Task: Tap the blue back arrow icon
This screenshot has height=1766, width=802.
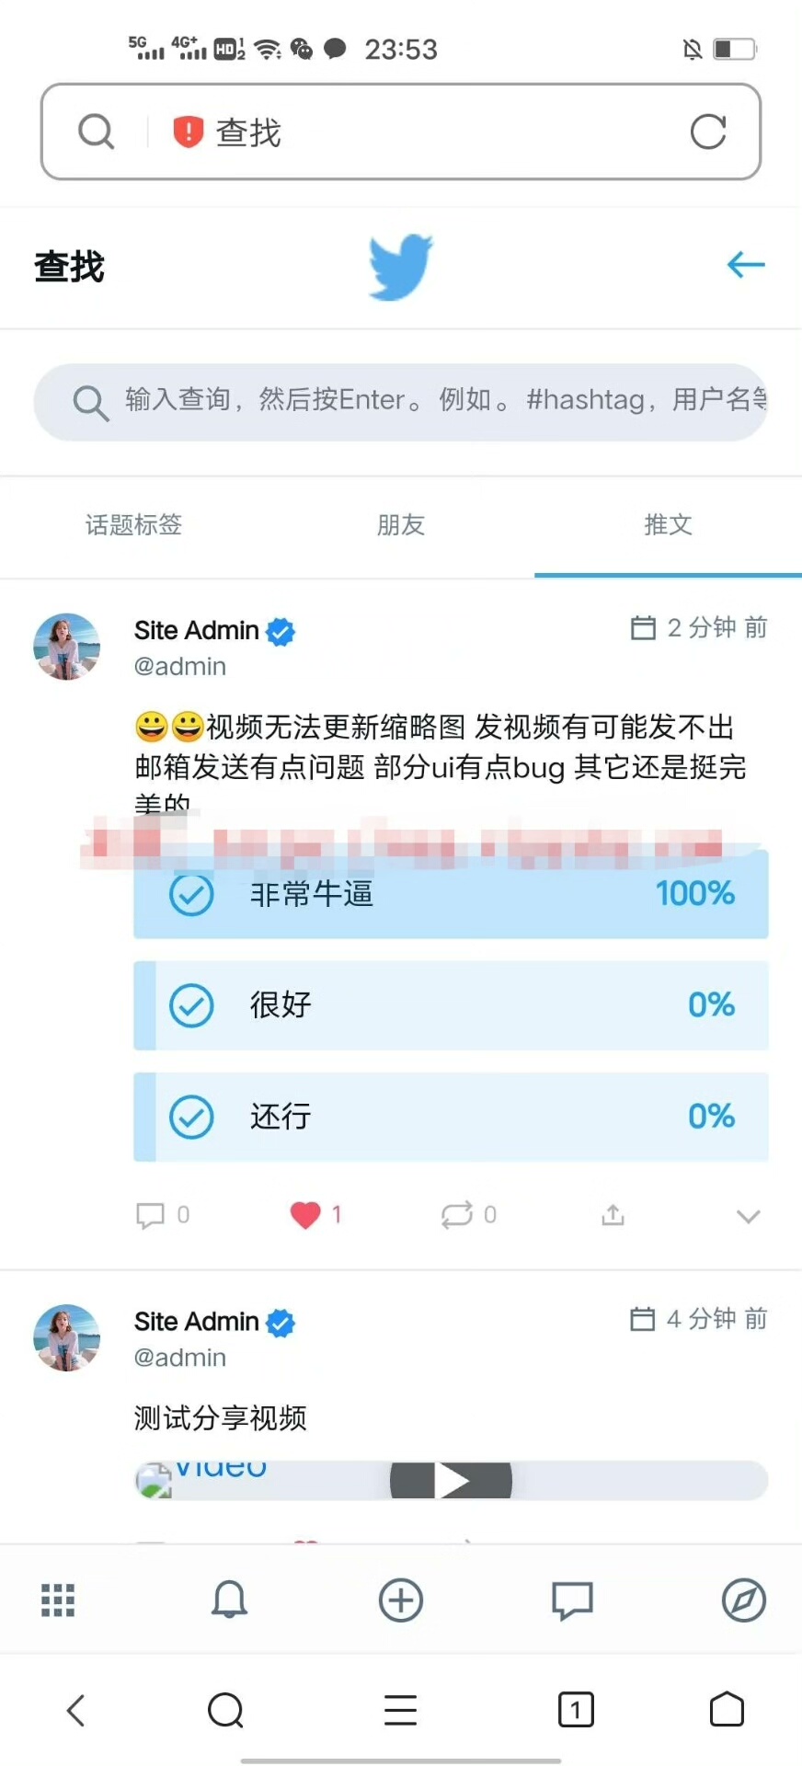Action: coord(745,265)
